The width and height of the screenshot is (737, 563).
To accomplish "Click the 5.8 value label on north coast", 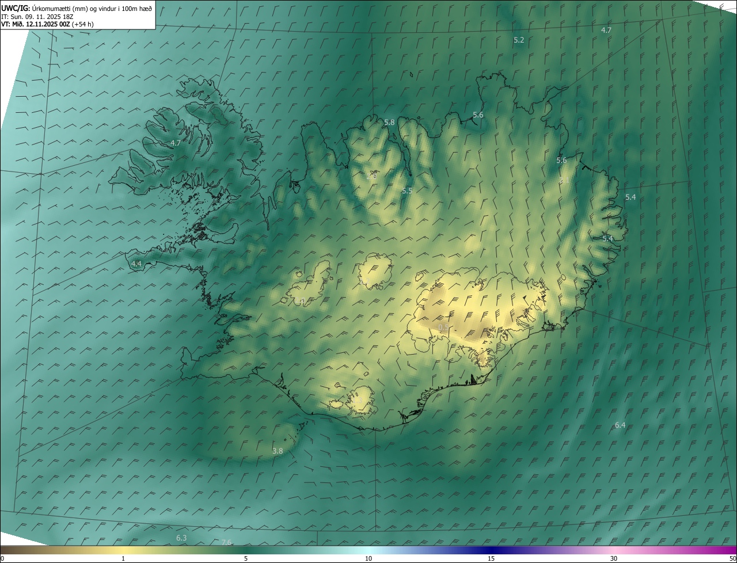I will pos(389,122).
